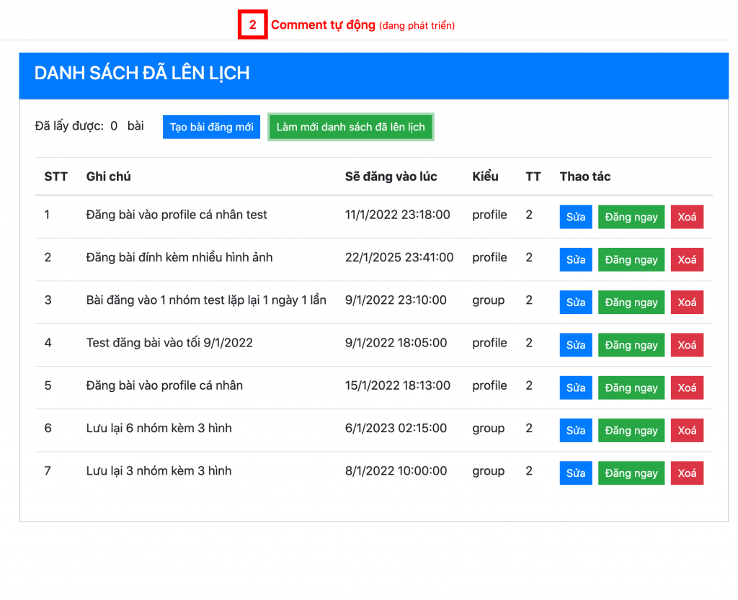Click the 'Tạo bài đăng mới' button
Image resolution: width=738 pixels, height=600 pixels.
[211, 127]
